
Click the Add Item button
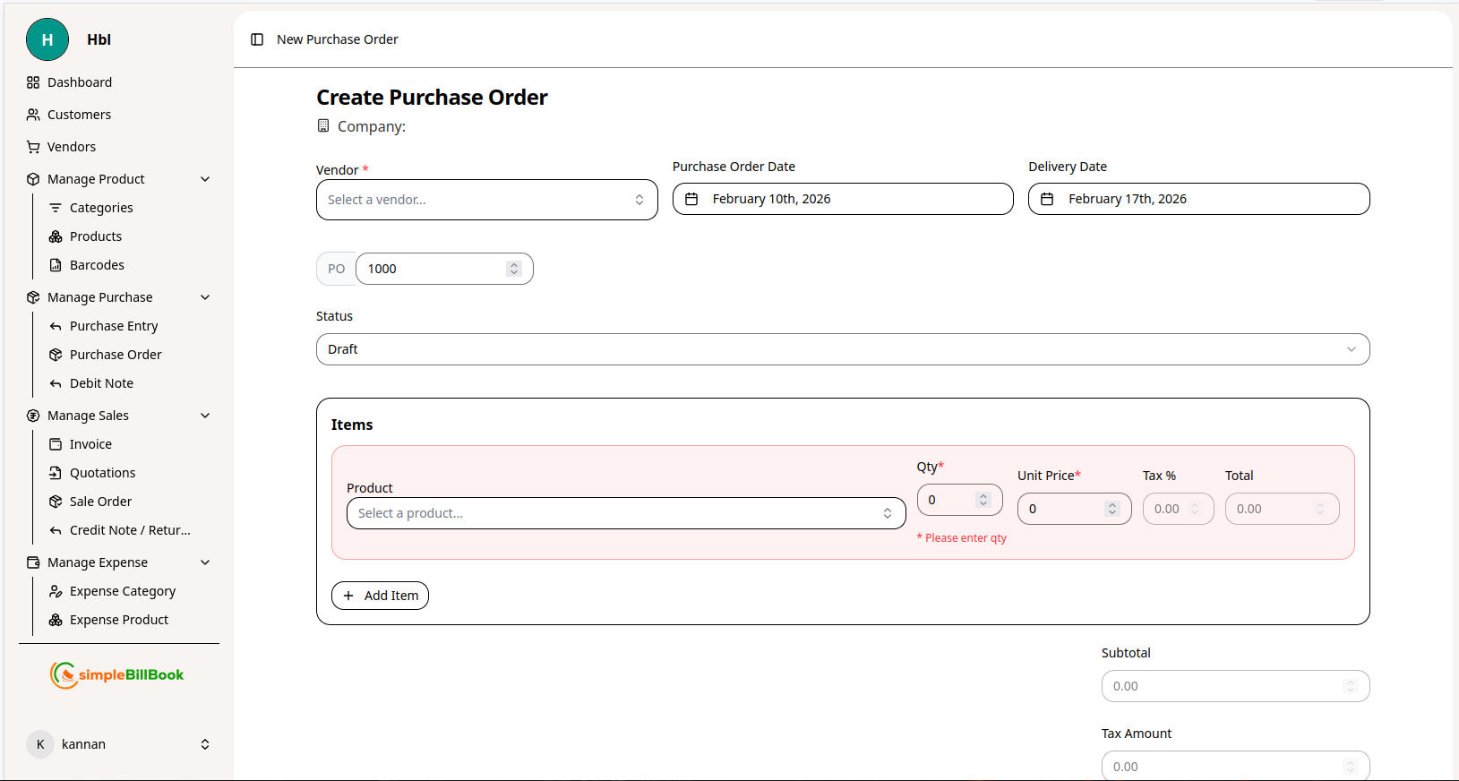click(380, 596)
